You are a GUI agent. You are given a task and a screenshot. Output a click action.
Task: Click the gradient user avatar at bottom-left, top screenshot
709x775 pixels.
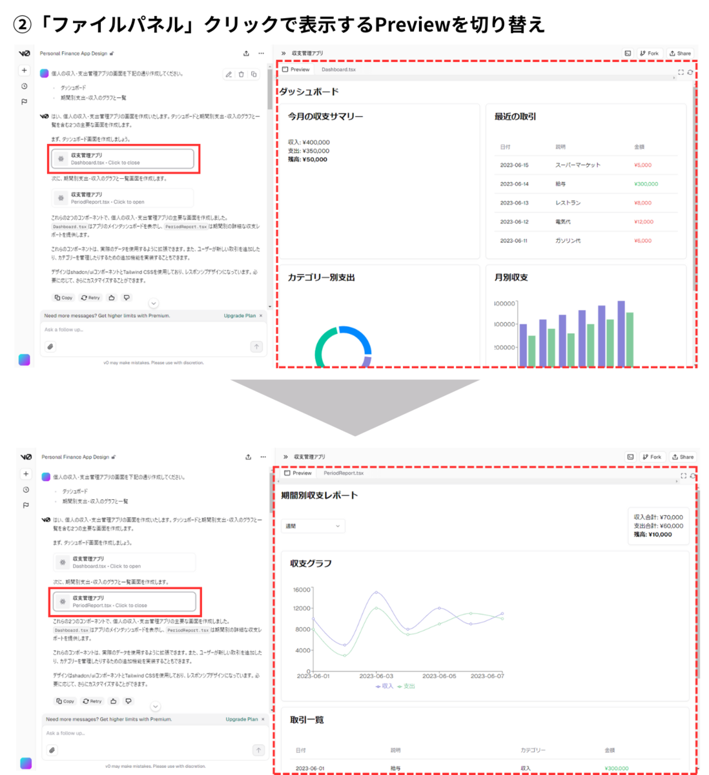coord(24,360)
